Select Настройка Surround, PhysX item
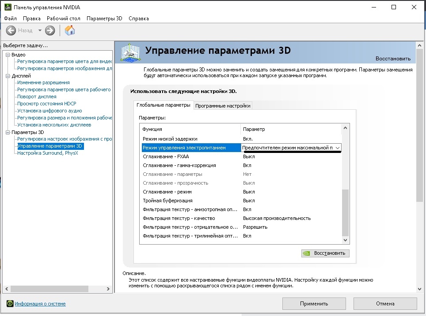426x316 pixels. point(48,153)
